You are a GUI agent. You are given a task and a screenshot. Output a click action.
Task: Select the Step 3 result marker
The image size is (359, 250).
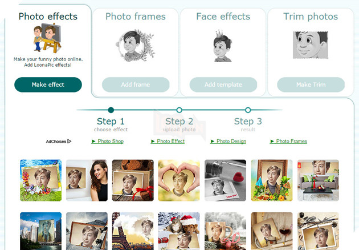[x=248, y=110]
